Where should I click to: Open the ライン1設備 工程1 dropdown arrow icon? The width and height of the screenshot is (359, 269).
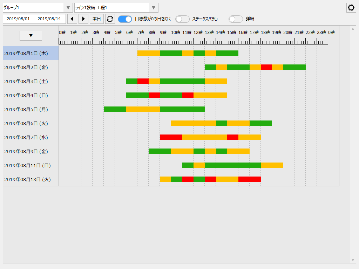tap(153, 7)
